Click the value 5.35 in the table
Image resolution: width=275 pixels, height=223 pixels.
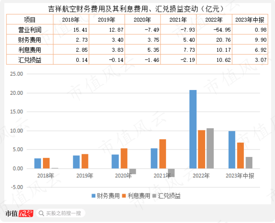coord(153,50)
